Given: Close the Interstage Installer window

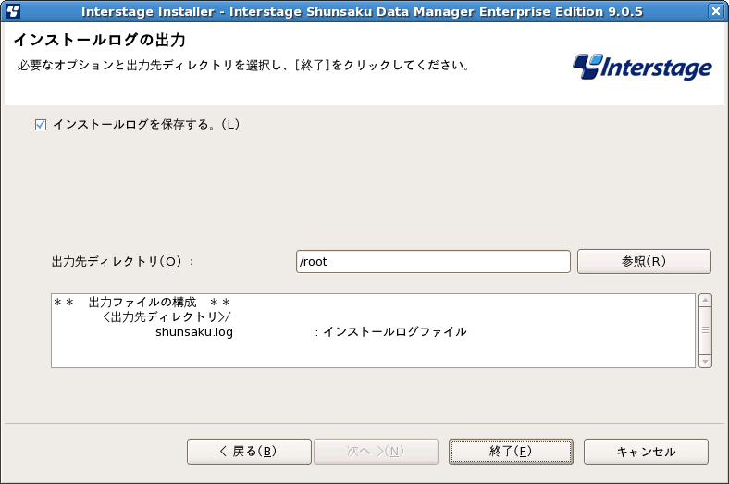Looking at the screenshot, I should pyautogui.click(x=716, y=11).
